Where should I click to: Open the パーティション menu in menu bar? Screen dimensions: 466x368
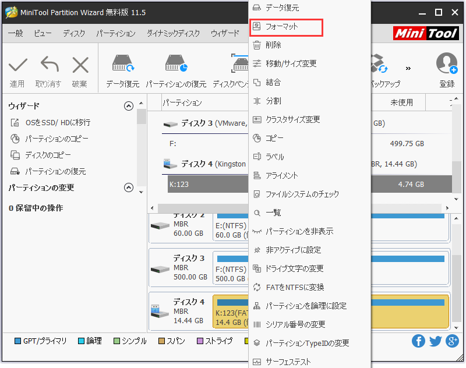point(116,33)
